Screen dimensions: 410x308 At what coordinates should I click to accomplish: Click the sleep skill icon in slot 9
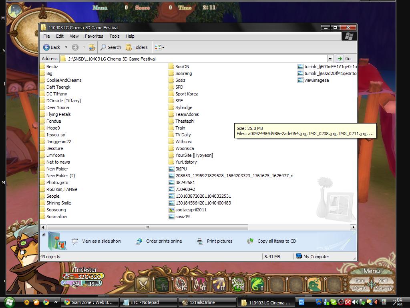(314, 285)
